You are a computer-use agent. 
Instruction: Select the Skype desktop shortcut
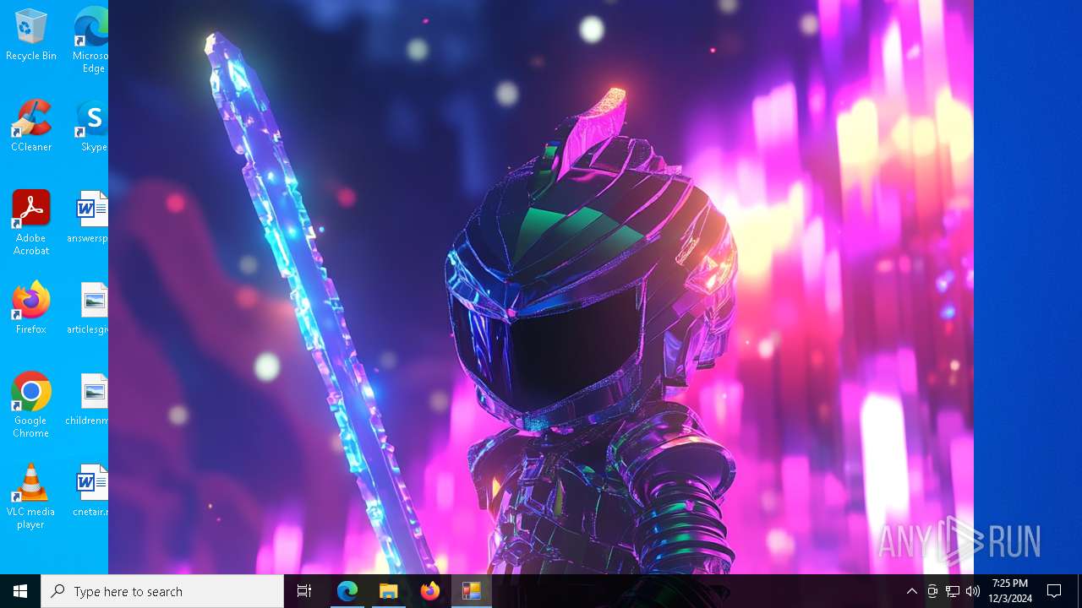point(92,126)
